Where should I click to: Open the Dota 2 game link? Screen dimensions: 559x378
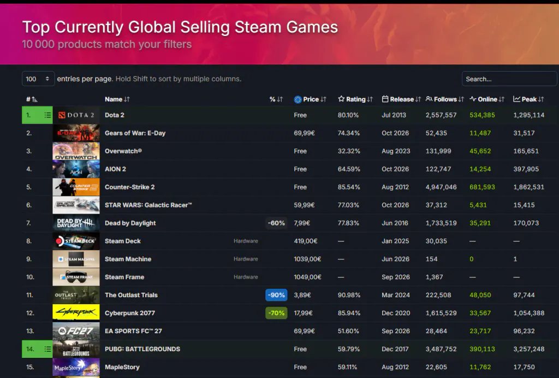point(115,115)
